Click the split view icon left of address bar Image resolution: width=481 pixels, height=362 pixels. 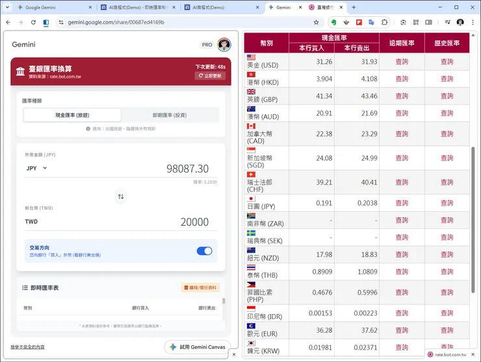tap(46, 22)
